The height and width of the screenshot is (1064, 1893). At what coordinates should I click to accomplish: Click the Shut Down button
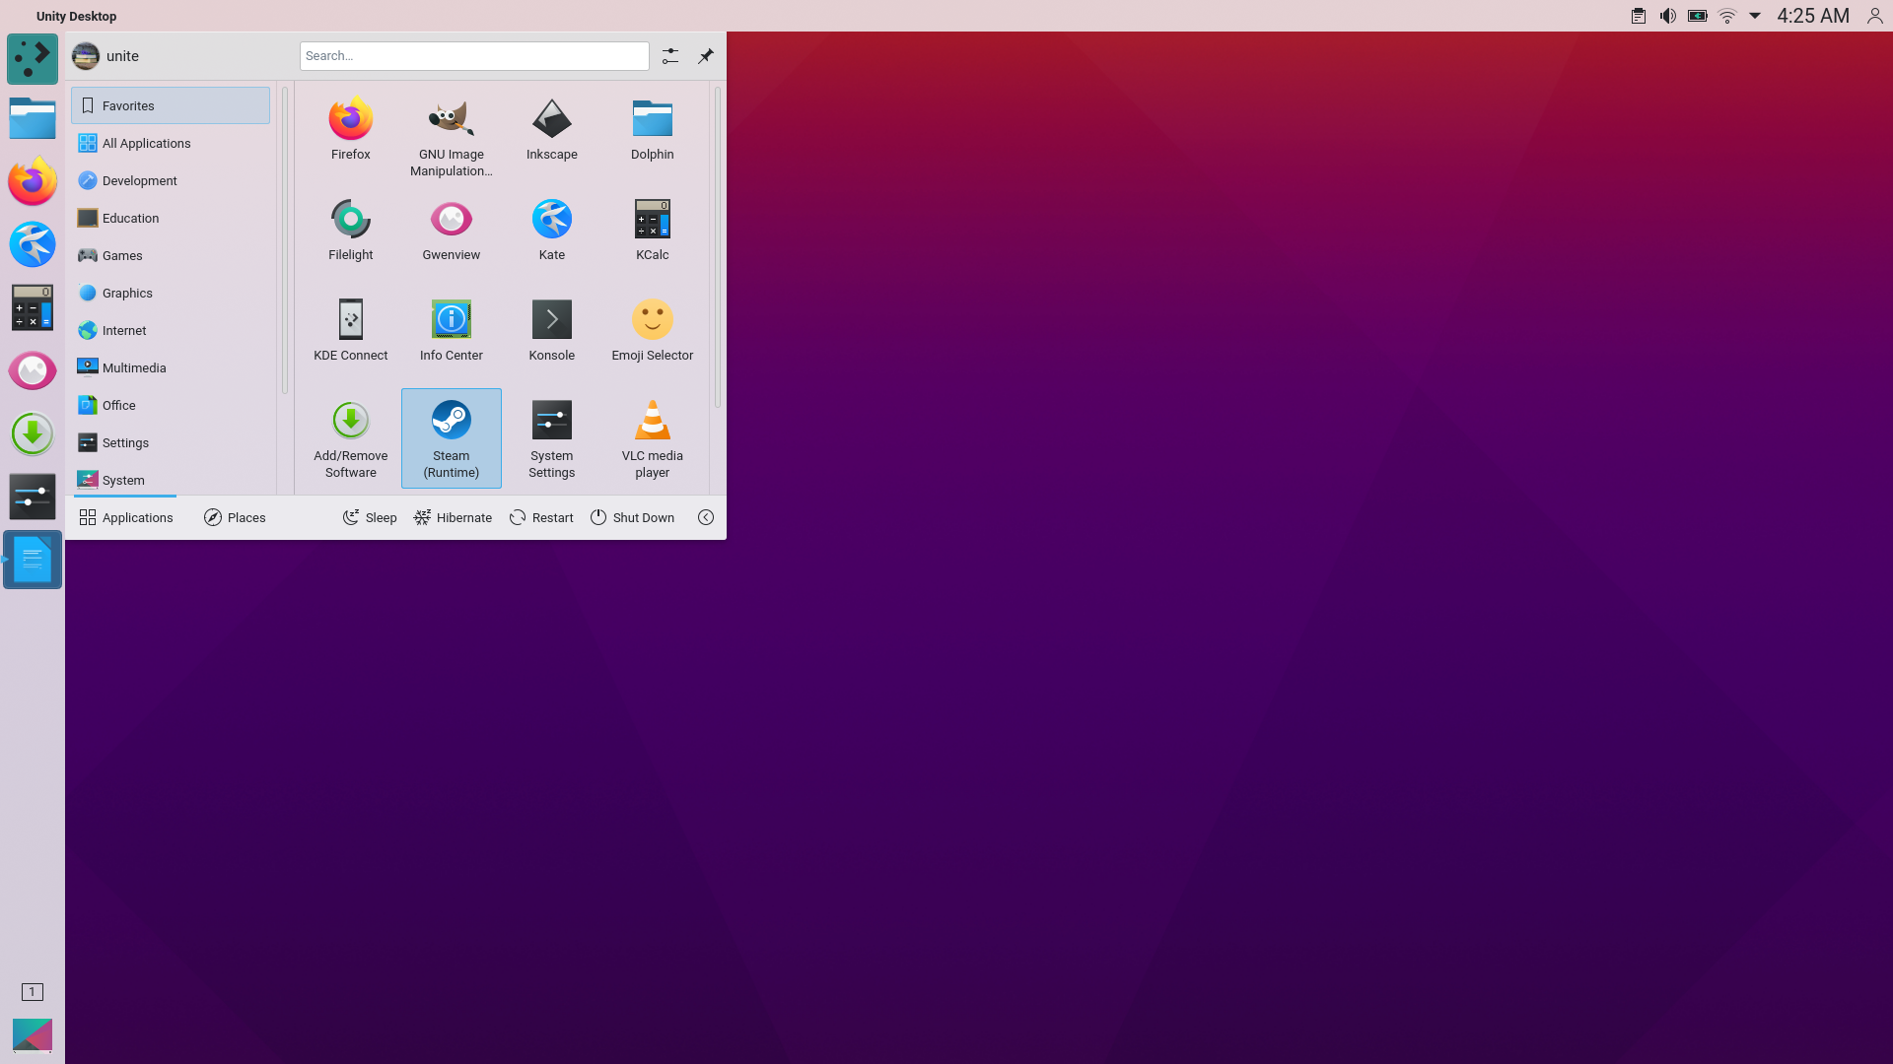tap(632, 517)
